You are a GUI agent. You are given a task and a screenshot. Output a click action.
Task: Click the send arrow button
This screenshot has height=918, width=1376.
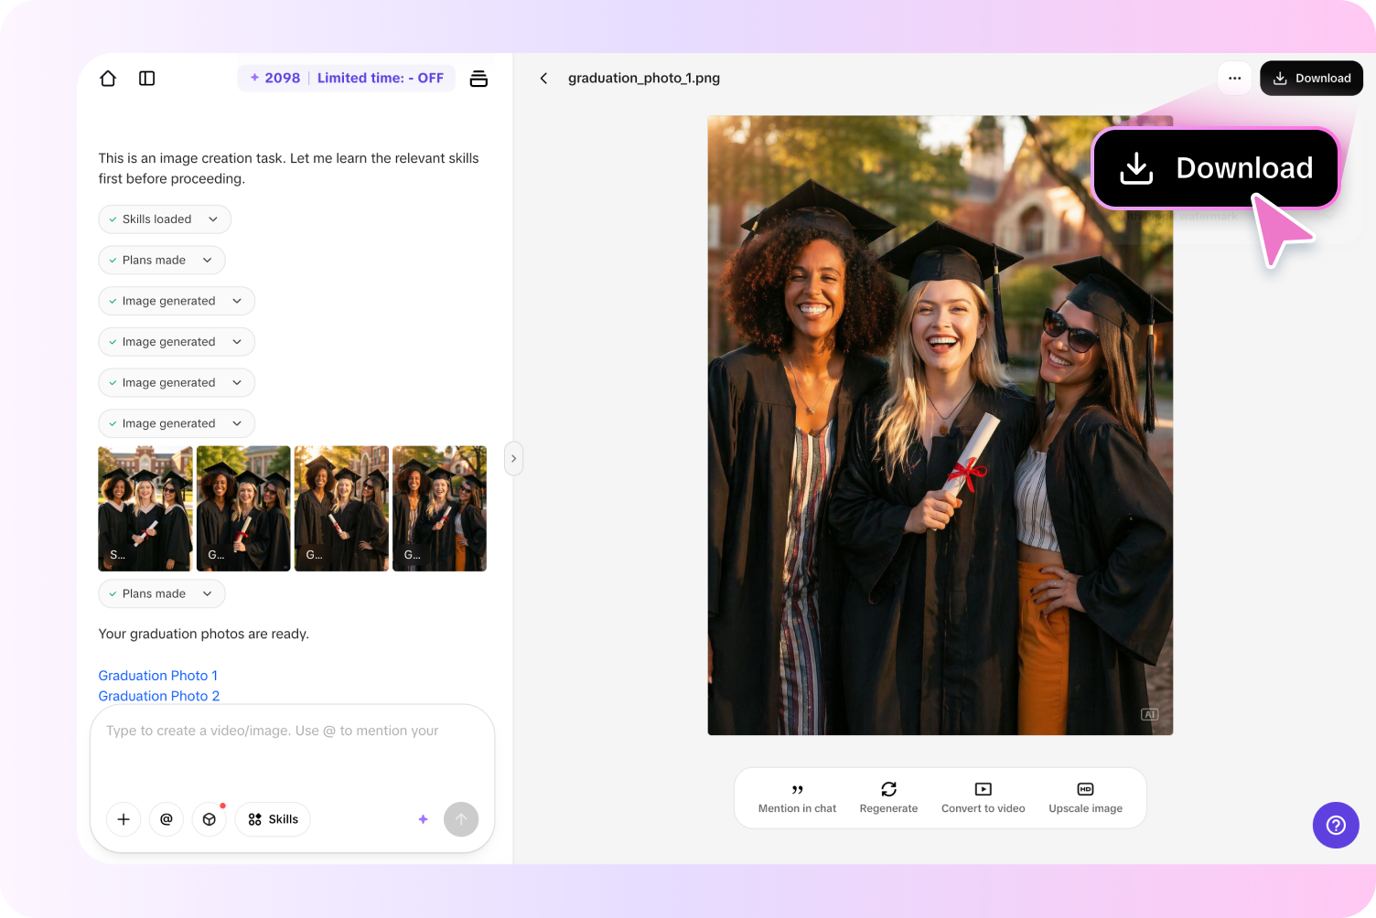[461, 819]
